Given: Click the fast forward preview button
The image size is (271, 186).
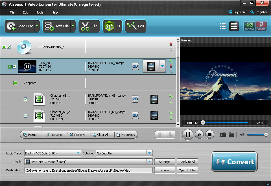Looking at the screenshot, I should point(199,135).
